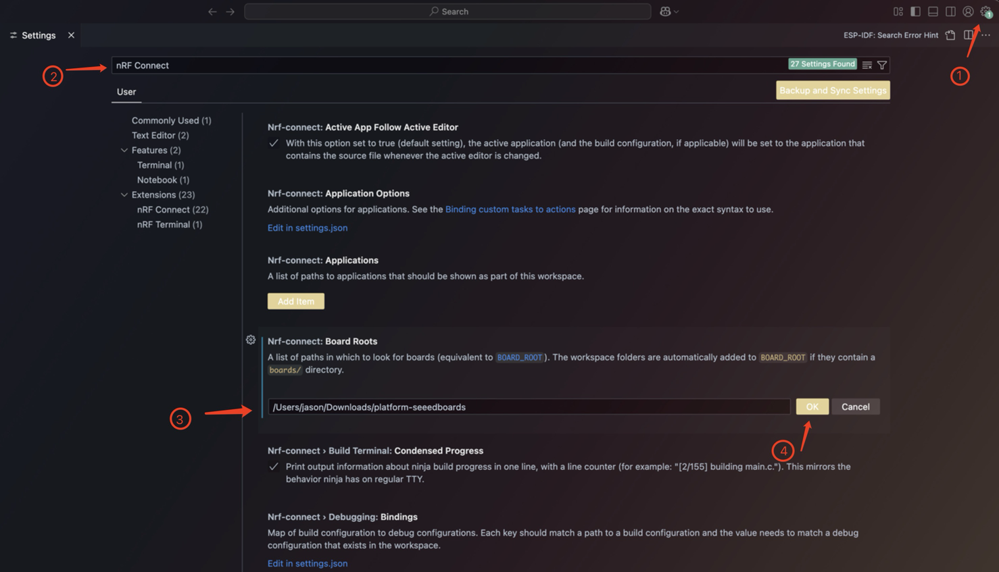Open More Actions ellipsis menu

click(x=985, y=35)
